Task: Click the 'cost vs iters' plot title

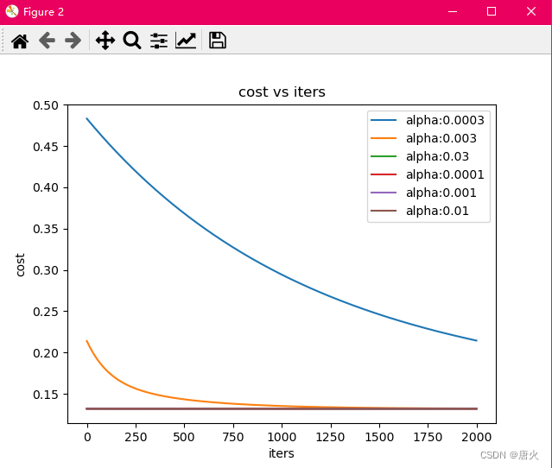Action: click(282, 92)
